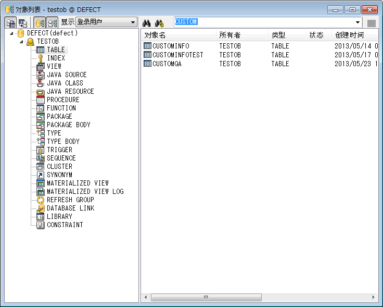
Task: Select the CUSTOMINFO table row
Action: (x=260, y=46)
